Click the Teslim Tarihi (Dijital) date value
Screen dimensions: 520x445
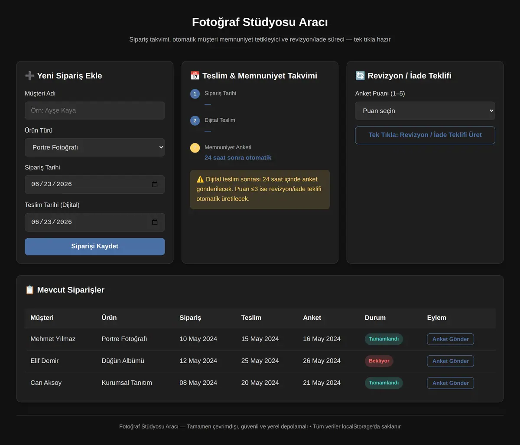(52, 222)
